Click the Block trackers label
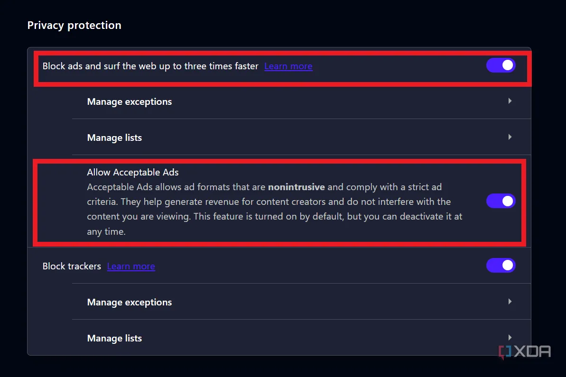 (72, 267)
